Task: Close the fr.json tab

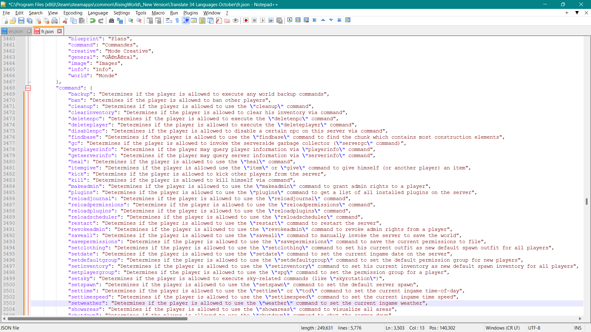Action: point(59,31)
